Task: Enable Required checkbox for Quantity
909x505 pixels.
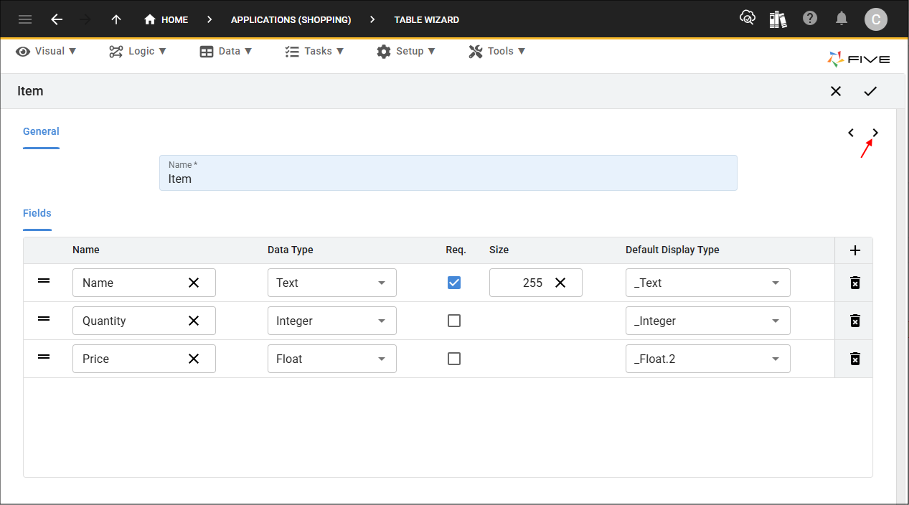Action: (454, 321)
